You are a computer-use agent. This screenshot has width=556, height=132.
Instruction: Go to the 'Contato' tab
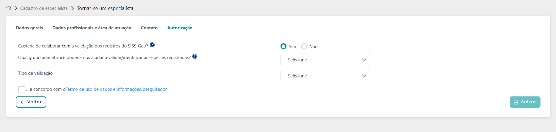click(x=149, y=28)
